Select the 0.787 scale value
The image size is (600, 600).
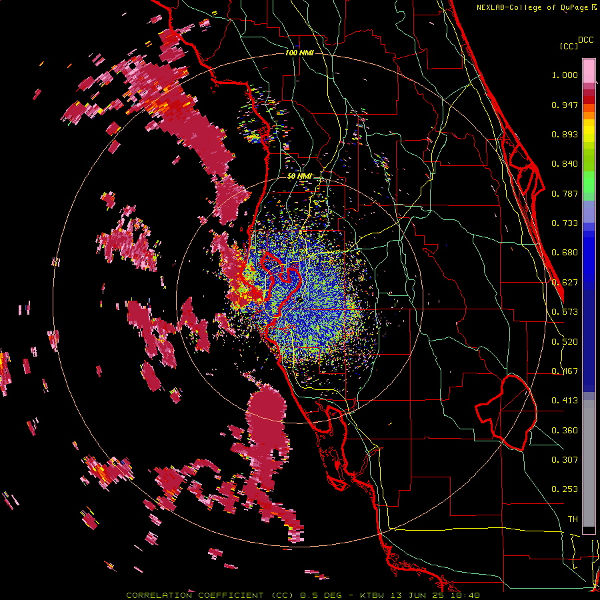565,193
